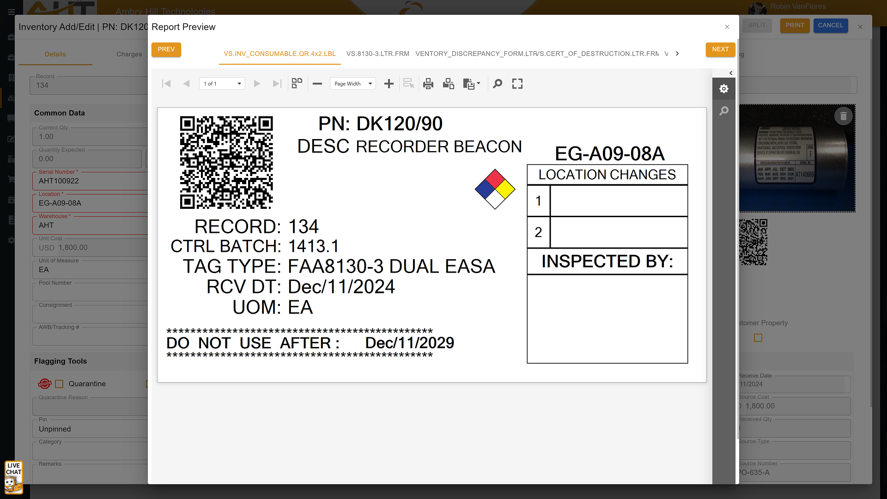Zoom out with the minus icon

point(317,84)
